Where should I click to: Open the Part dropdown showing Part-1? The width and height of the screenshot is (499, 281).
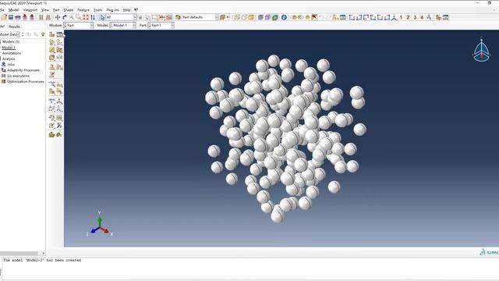pyautogui.click(x=161, y=25)
